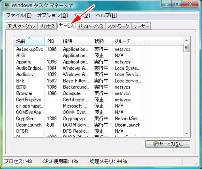
Task: Switch to the ネットワーク tab
Action: tap(118, 26)
